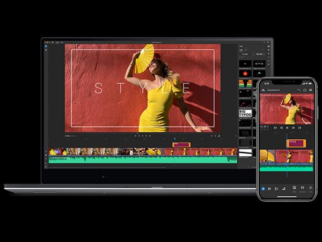Tap the home icon on the phone

tap(263, 90)
